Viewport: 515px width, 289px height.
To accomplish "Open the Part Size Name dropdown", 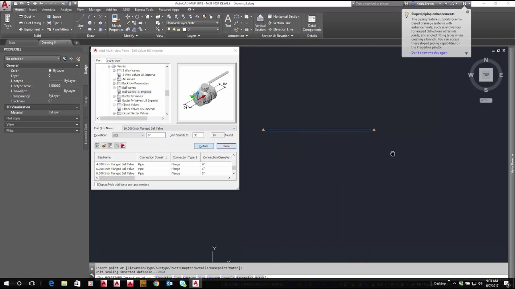I will 179,128.
